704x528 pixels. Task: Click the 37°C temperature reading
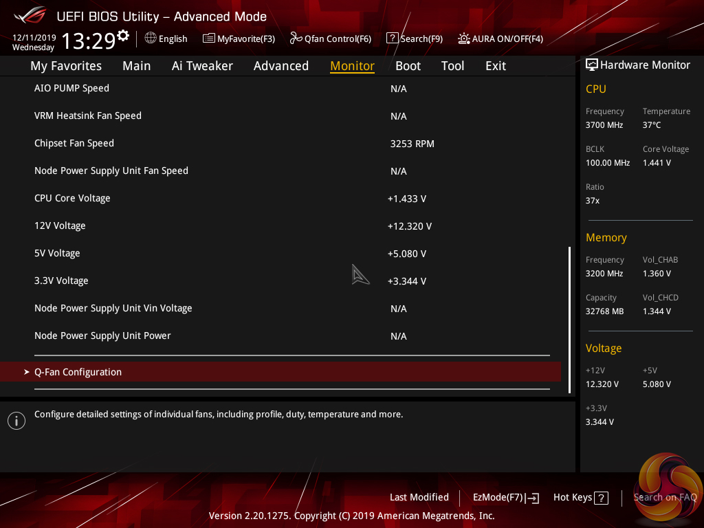coord(652,125)
